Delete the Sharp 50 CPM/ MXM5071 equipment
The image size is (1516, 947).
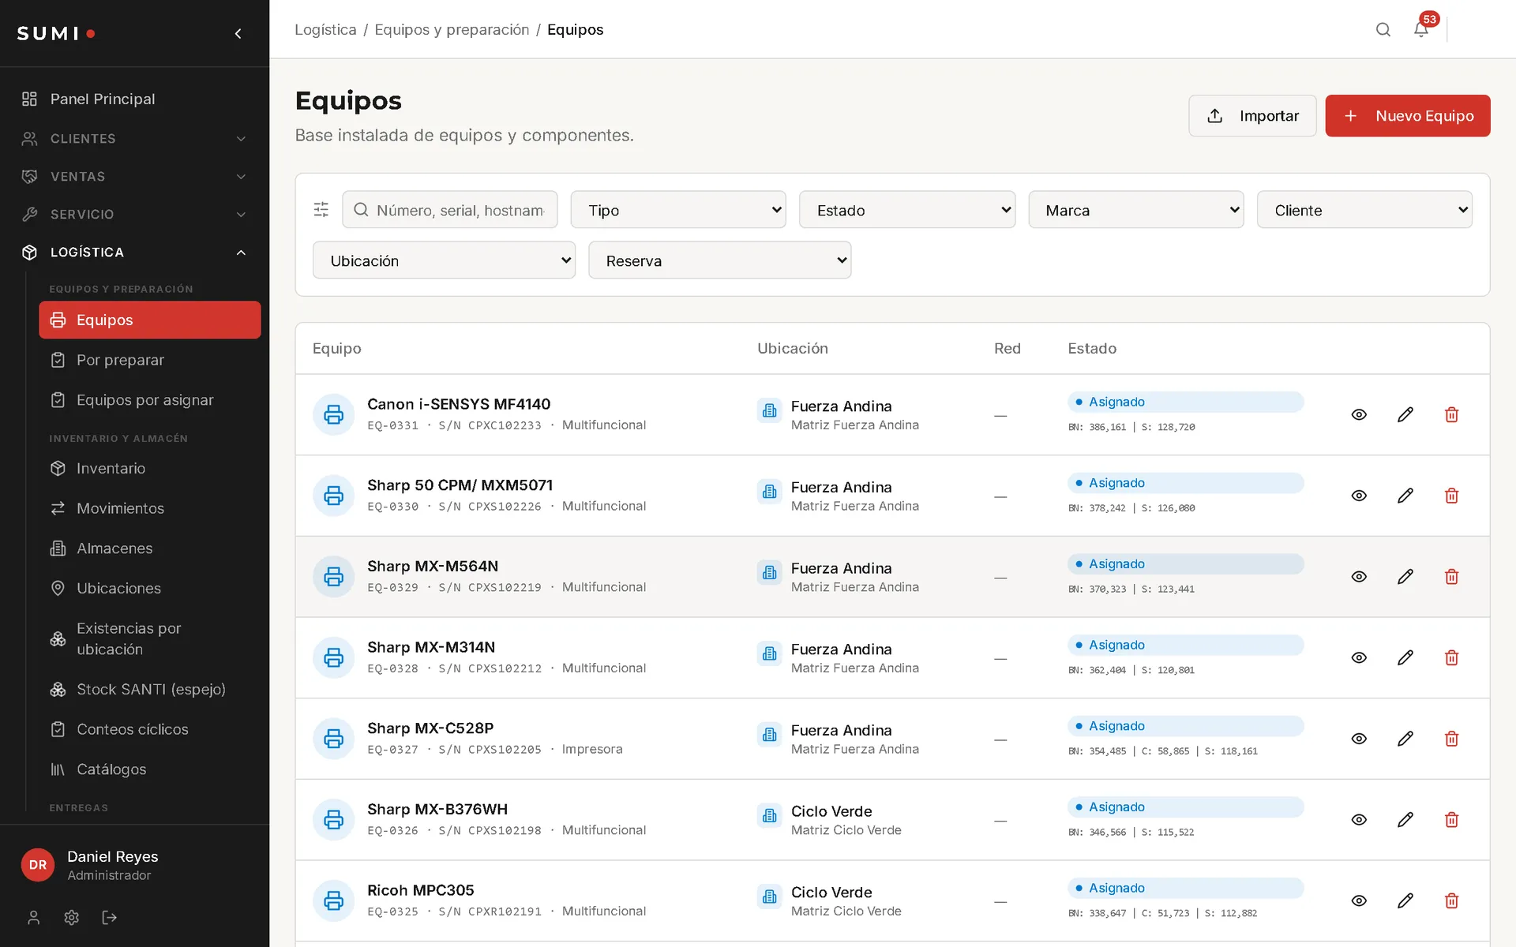[x=1451, y=496]
